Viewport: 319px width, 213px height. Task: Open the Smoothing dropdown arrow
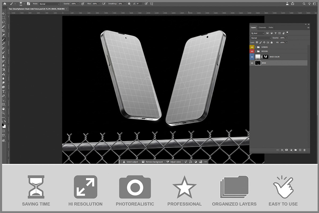click(125, 4)
